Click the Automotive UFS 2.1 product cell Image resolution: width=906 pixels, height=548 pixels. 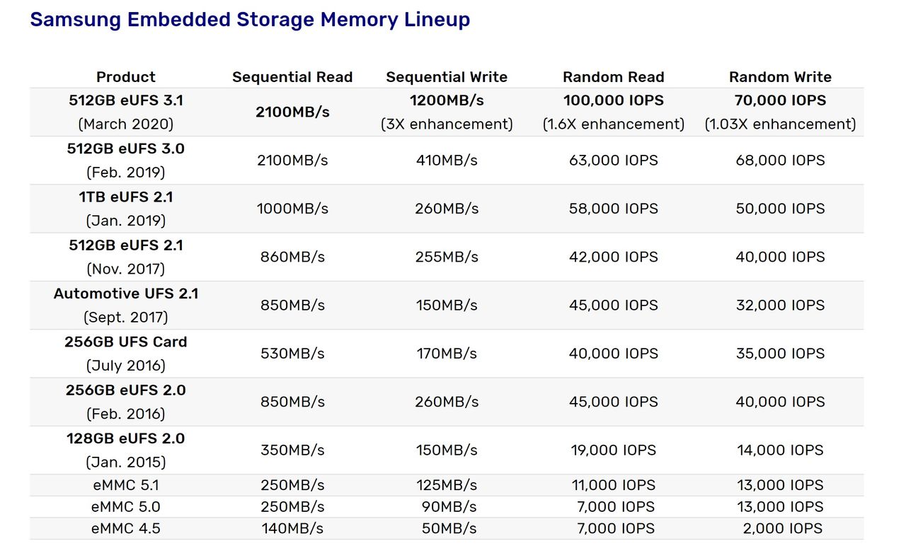click(126, 305)
